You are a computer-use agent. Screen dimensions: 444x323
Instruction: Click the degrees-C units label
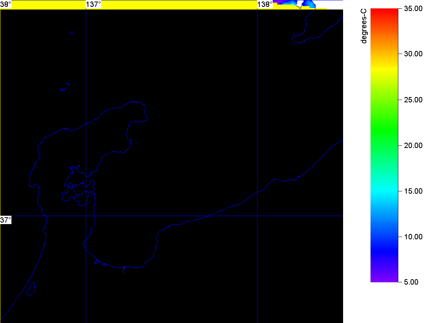click(364, 26)
